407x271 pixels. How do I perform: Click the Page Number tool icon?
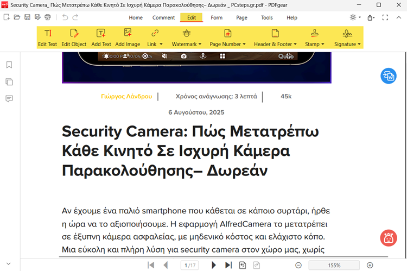tap(227, 33)
